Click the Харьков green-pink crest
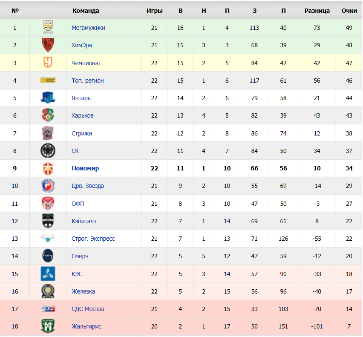The height and width of the screenshot is (337, 363). [48, 115]
